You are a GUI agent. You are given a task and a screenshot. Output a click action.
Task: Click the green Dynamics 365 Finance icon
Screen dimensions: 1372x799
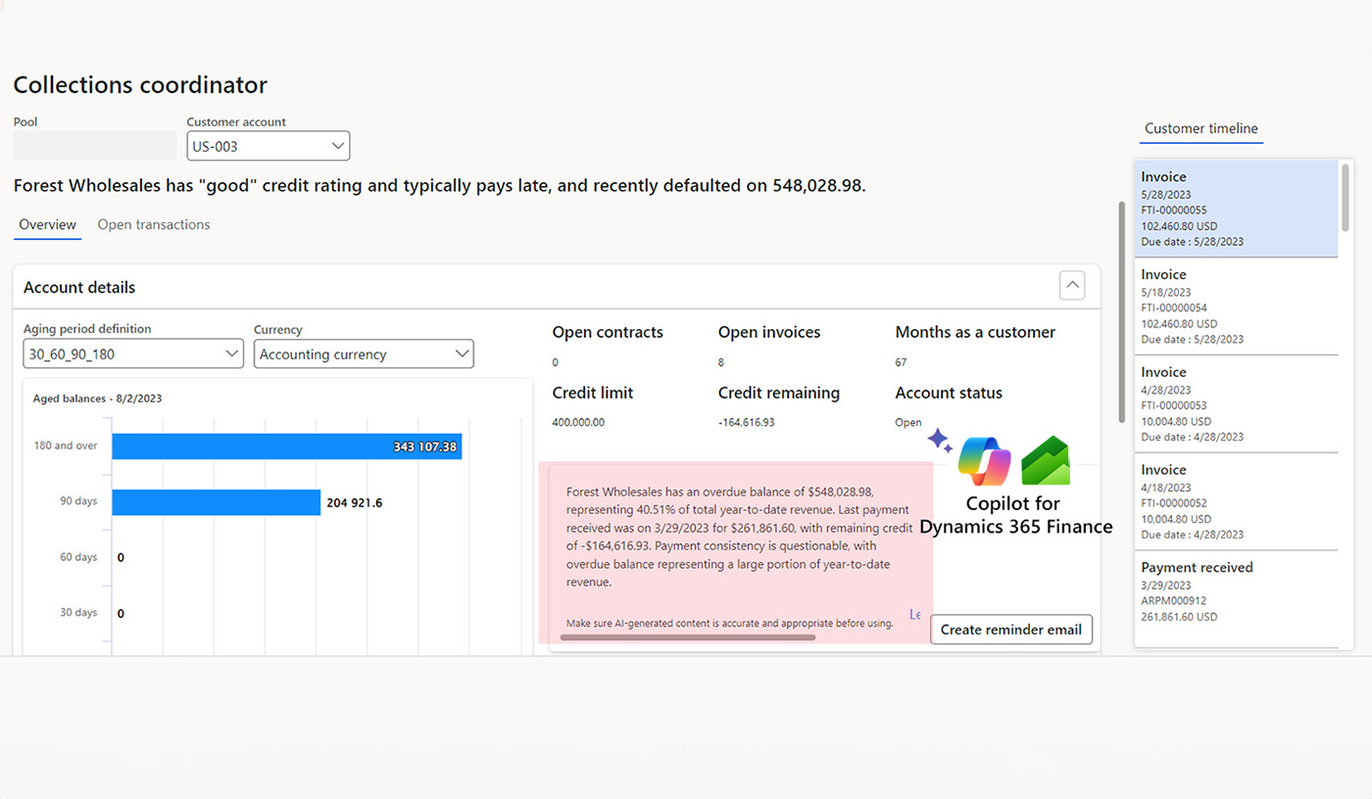pyautogui.click(x=1046, y=460)
